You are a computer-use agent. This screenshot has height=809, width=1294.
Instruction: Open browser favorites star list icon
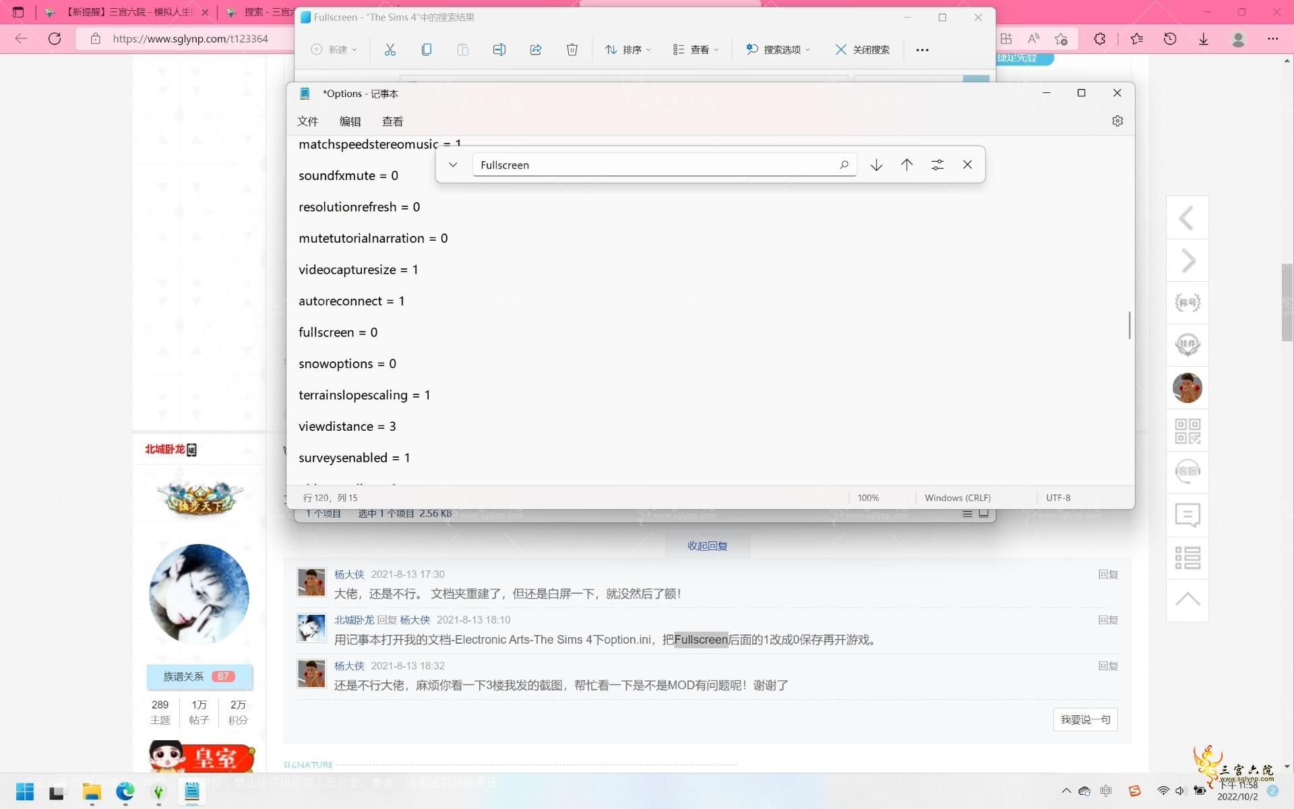pyautogui.click(x=1137, y=38)
